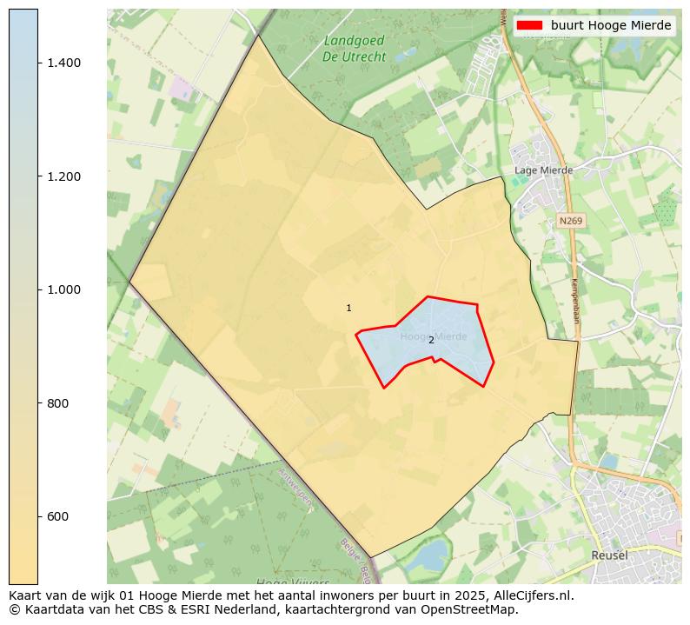Click the Hooge Mierde village label
Image resolution: width=690 pixels, height=625 pixels.
pyautogui.click(x=434, y=336)
